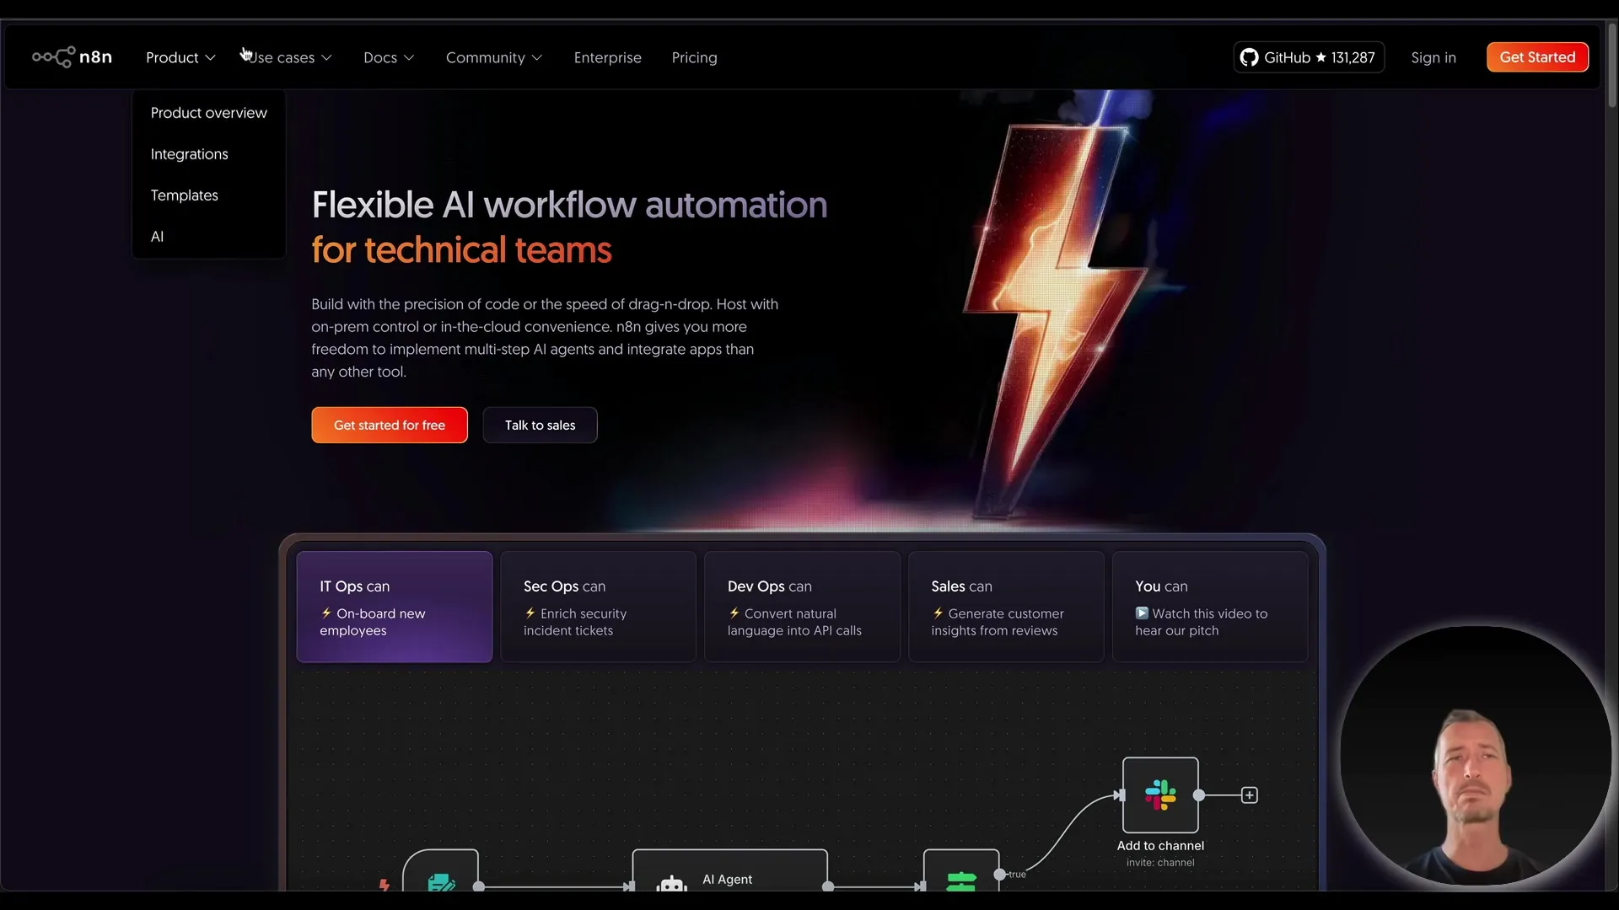Image resolution: width=1619 pixels, height=910 pixels.
Task: Click the green node below the Slack node
Action: [x=961, y=882]
